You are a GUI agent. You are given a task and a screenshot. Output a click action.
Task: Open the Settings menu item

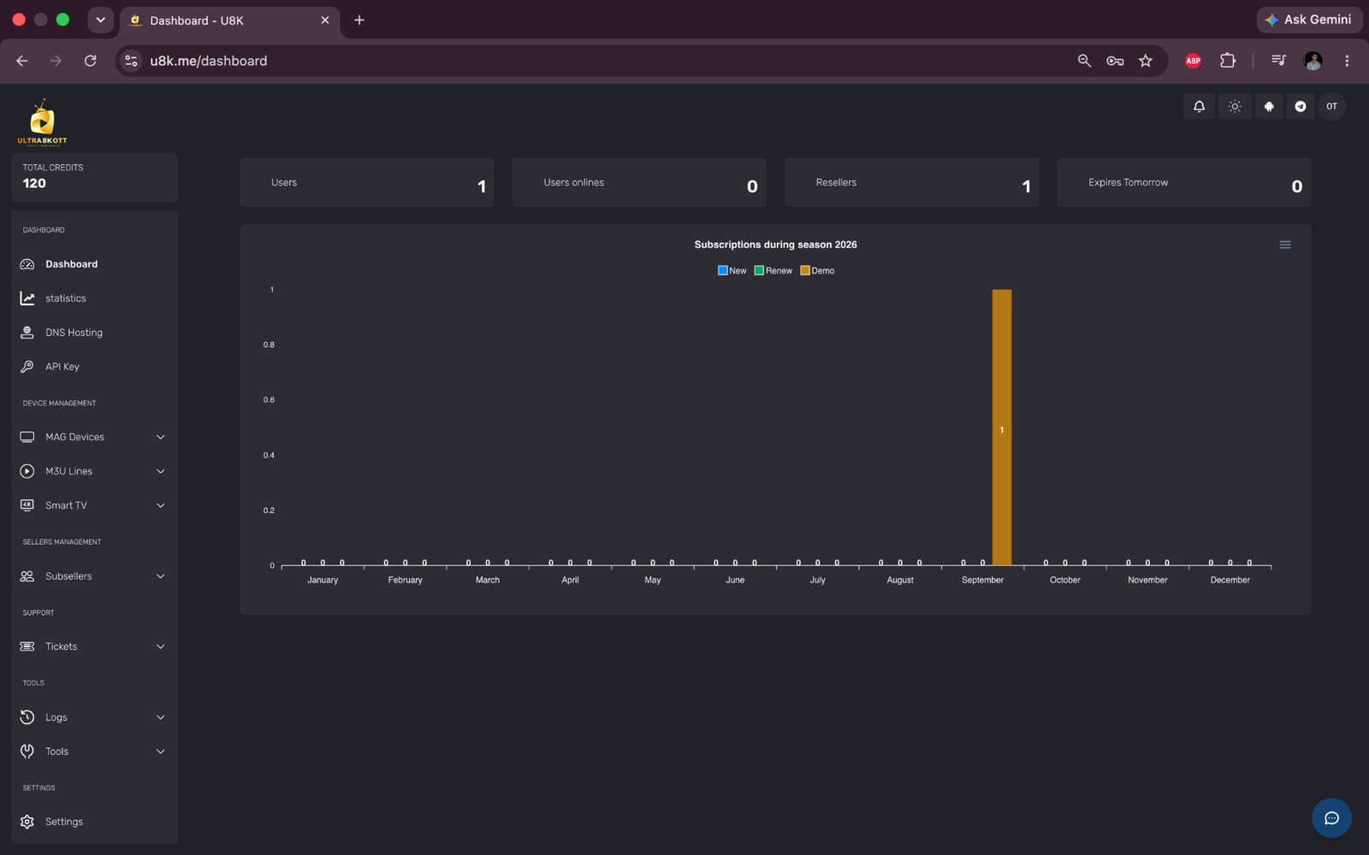pos(94,822)
